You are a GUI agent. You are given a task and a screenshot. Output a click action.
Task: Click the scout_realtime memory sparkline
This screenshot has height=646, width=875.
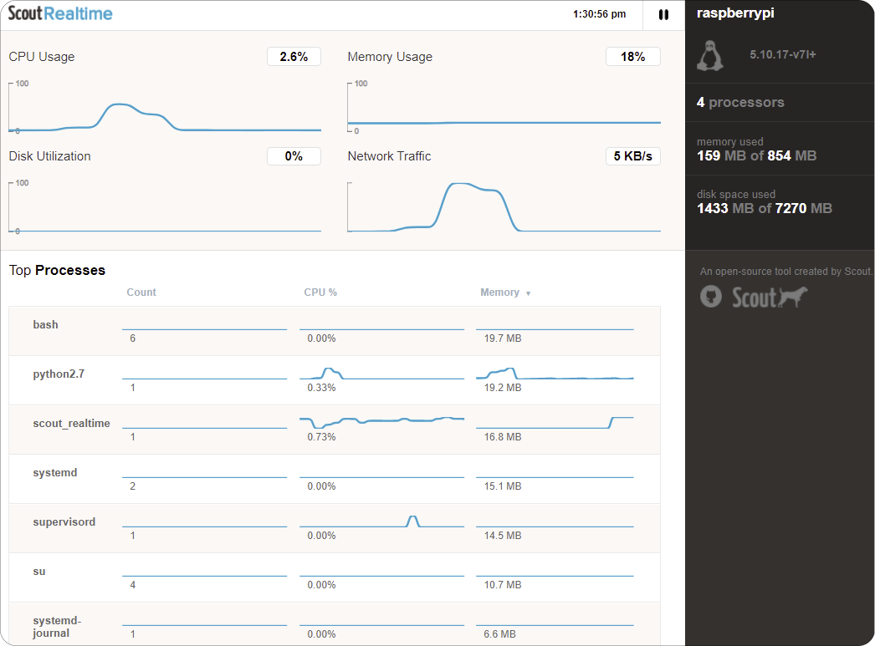(555, 422)
